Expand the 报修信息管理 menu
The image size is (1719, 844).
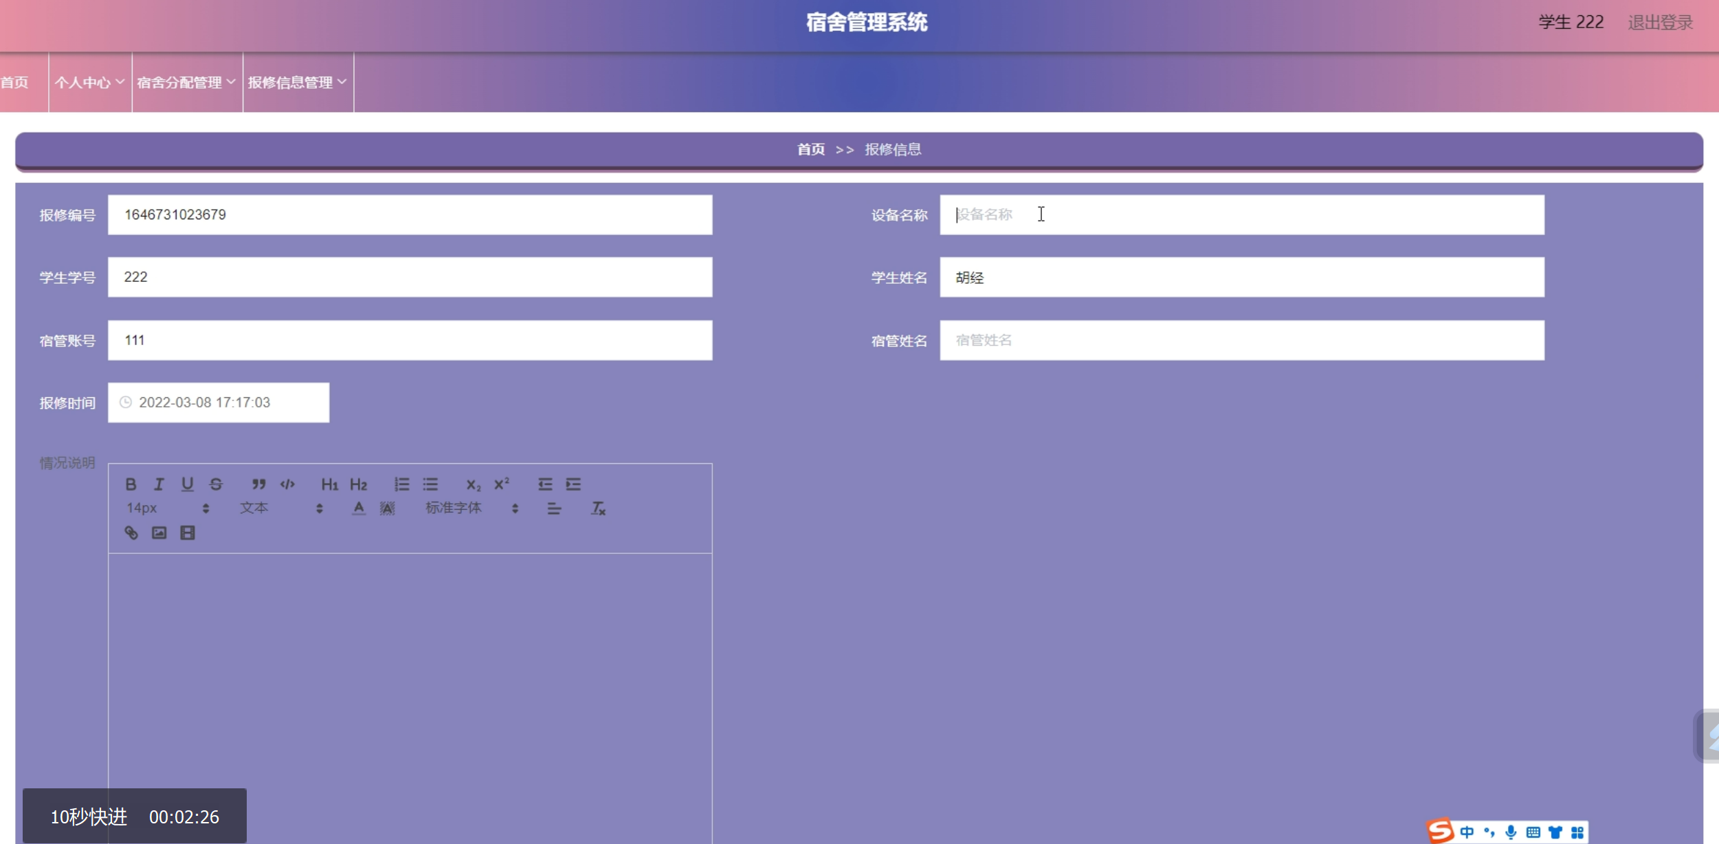tap(297, 82)
